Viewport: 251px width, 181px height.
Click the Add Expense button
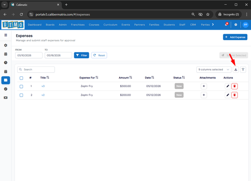click(235, 37)
